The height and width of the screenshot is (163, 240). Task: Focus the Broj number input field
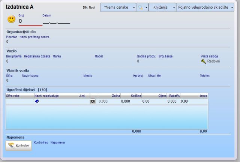pyautogui.click(x=30, y=21)
